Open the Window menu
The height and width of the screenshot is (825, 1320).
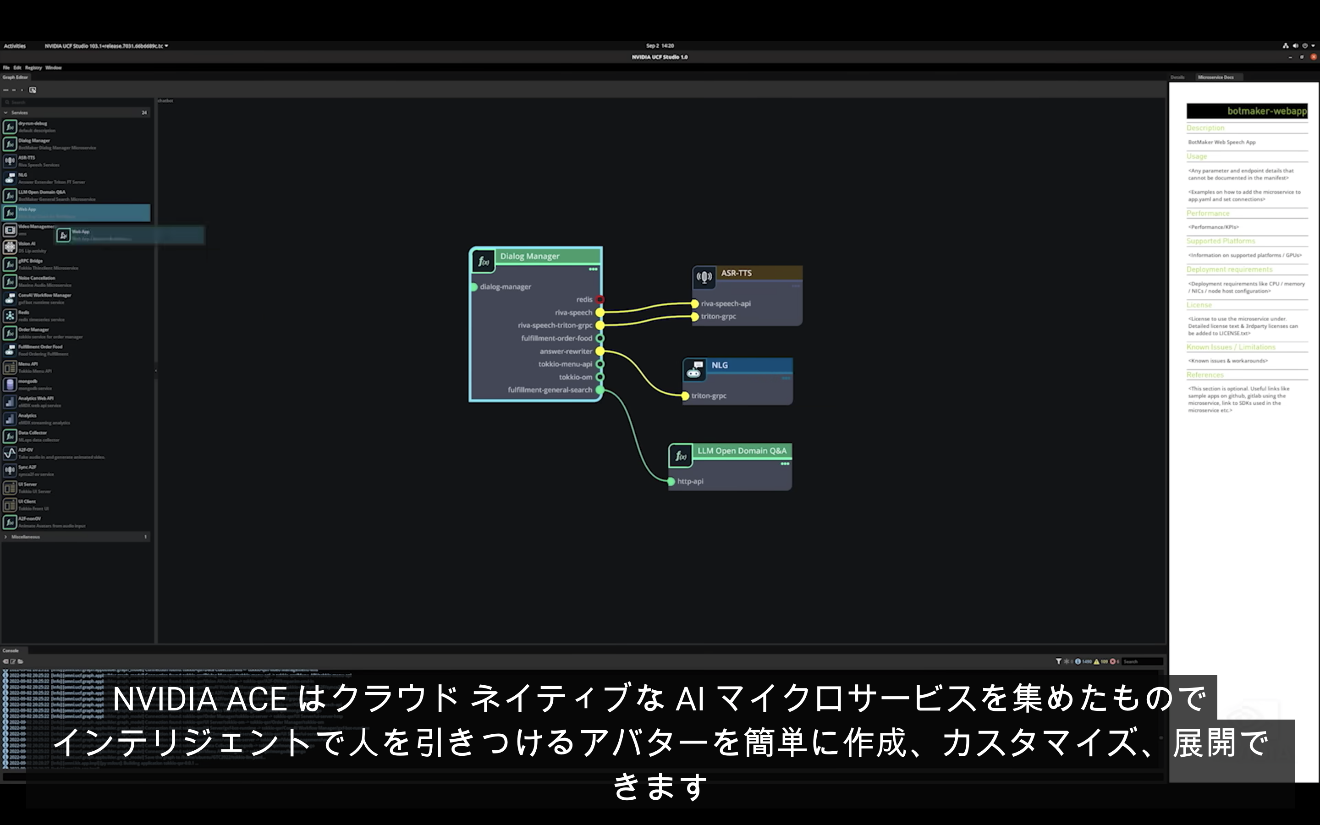[54, 68]
